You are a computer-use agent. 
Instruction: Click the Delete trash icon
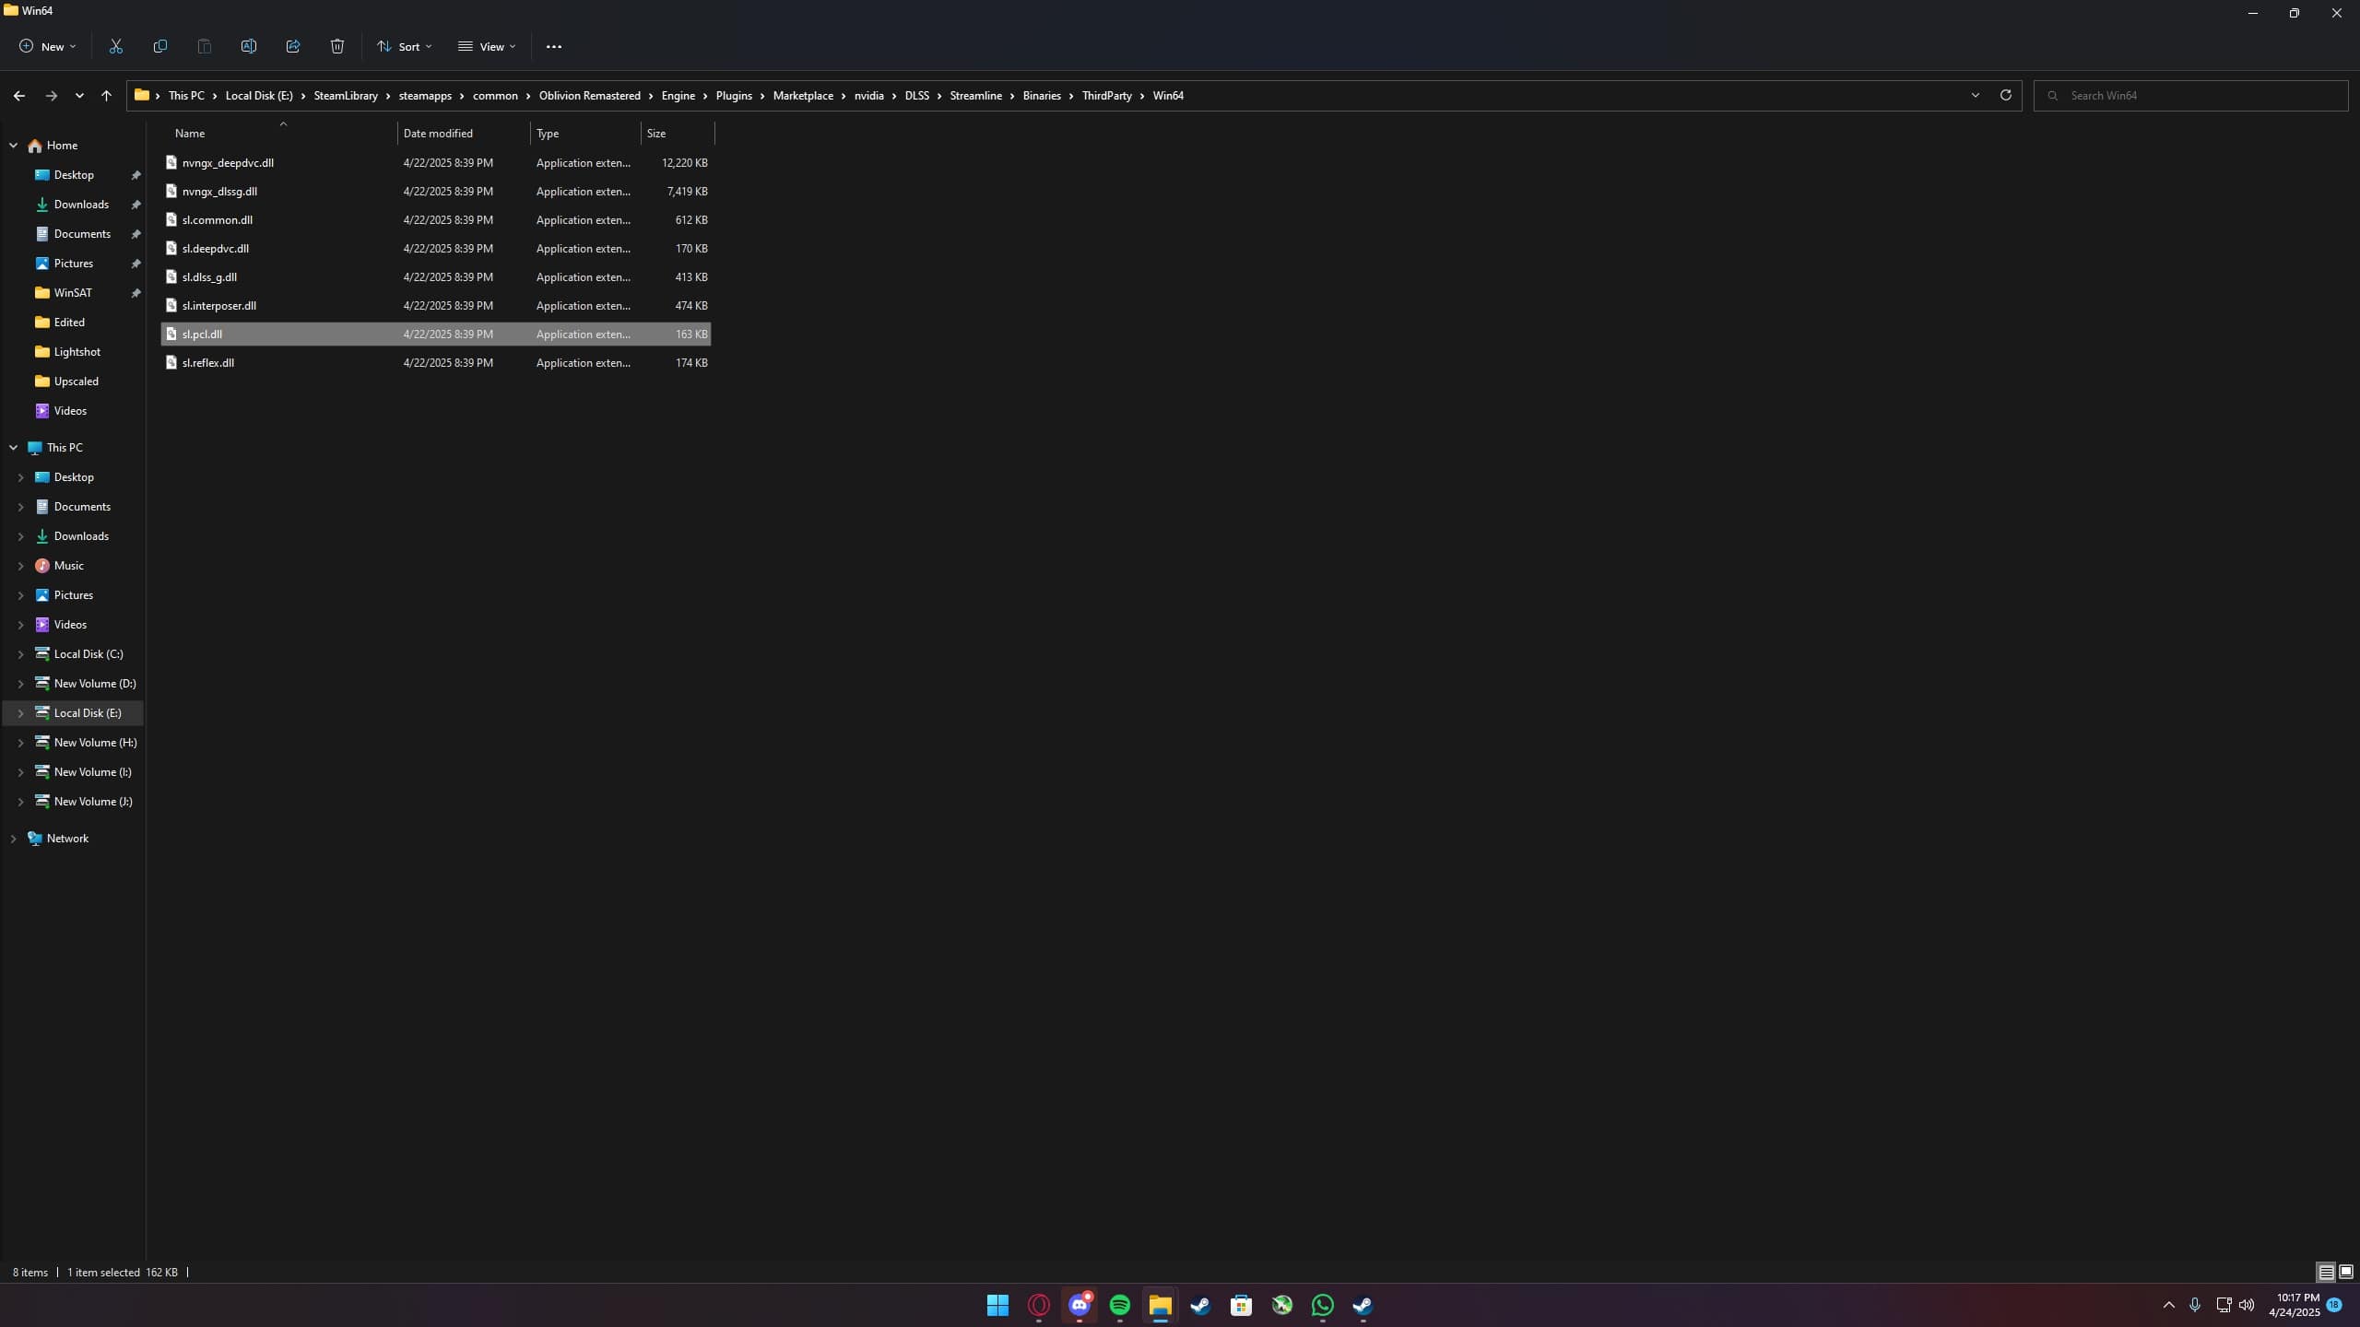[337, 46]
